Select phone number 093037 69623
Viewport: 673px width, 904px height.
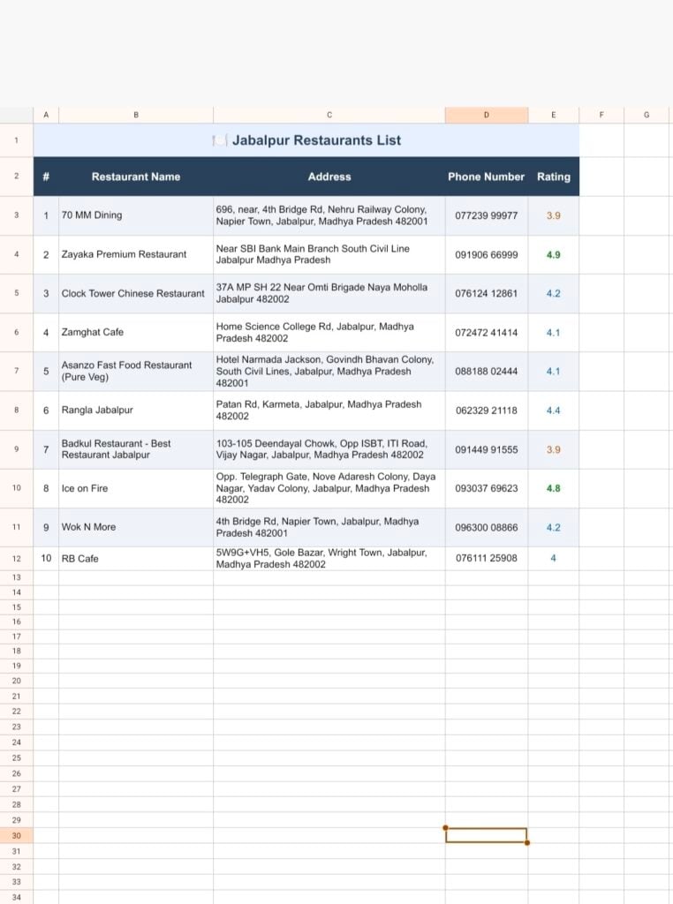(x=486, y=488)
